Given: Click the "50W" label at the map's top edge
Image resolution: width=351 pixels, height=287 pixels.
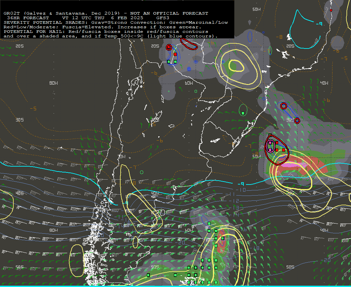Looking at the screenshot, I should (x=256, y=9).
